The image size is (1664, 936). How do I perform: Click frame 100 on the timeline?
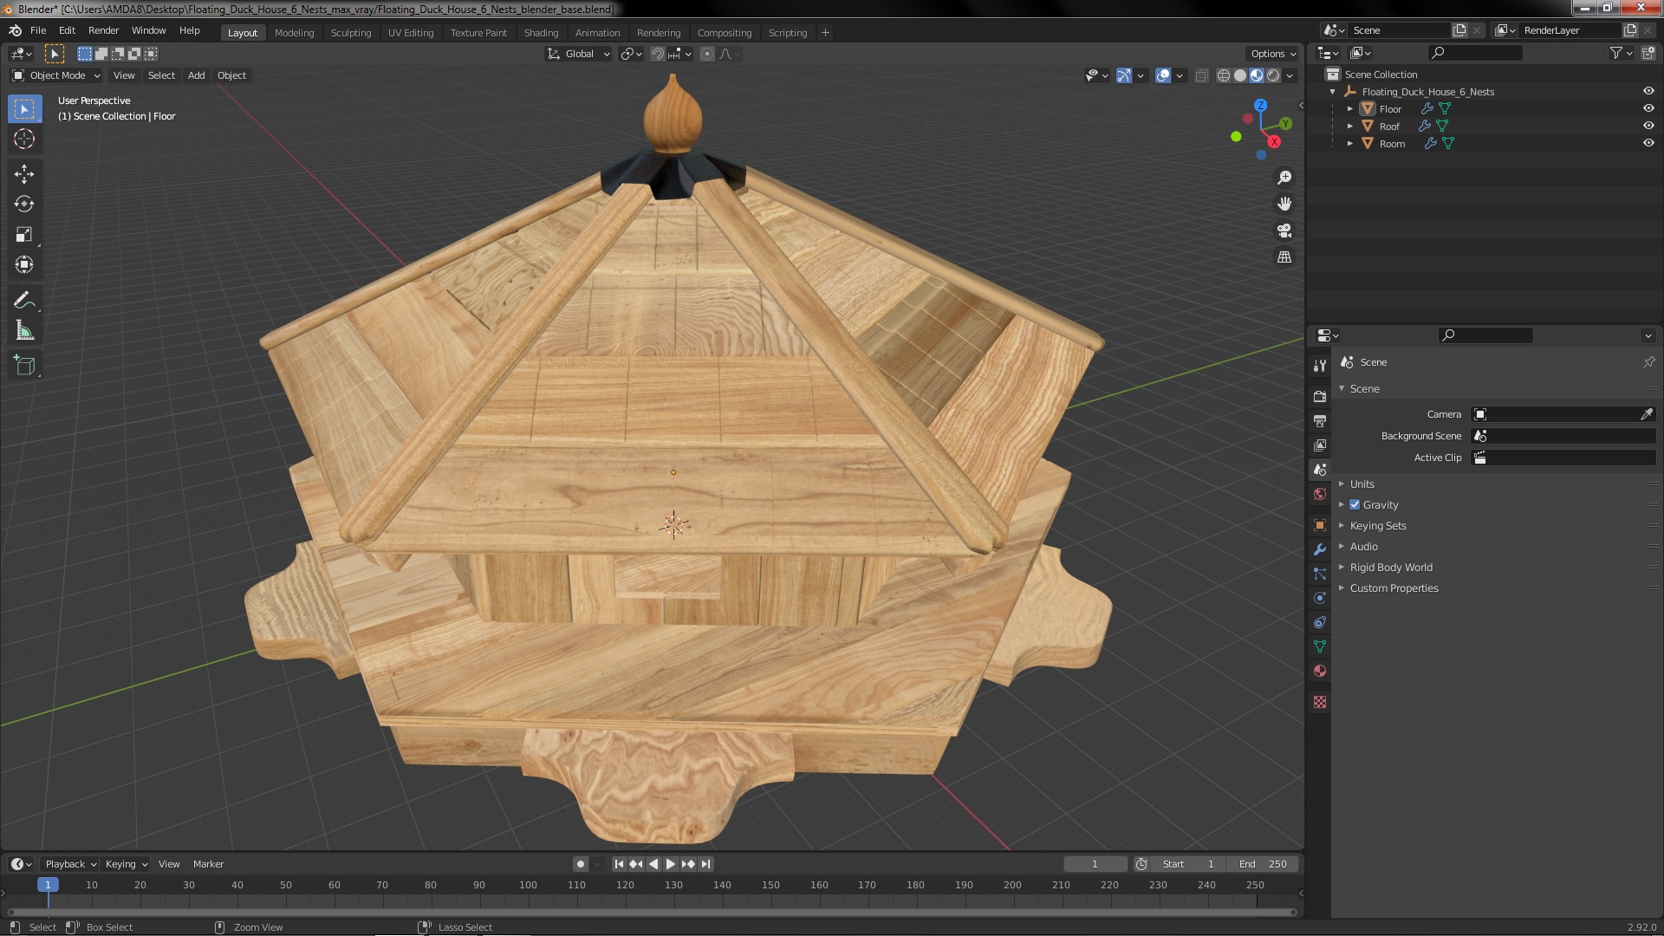point(528,885)
